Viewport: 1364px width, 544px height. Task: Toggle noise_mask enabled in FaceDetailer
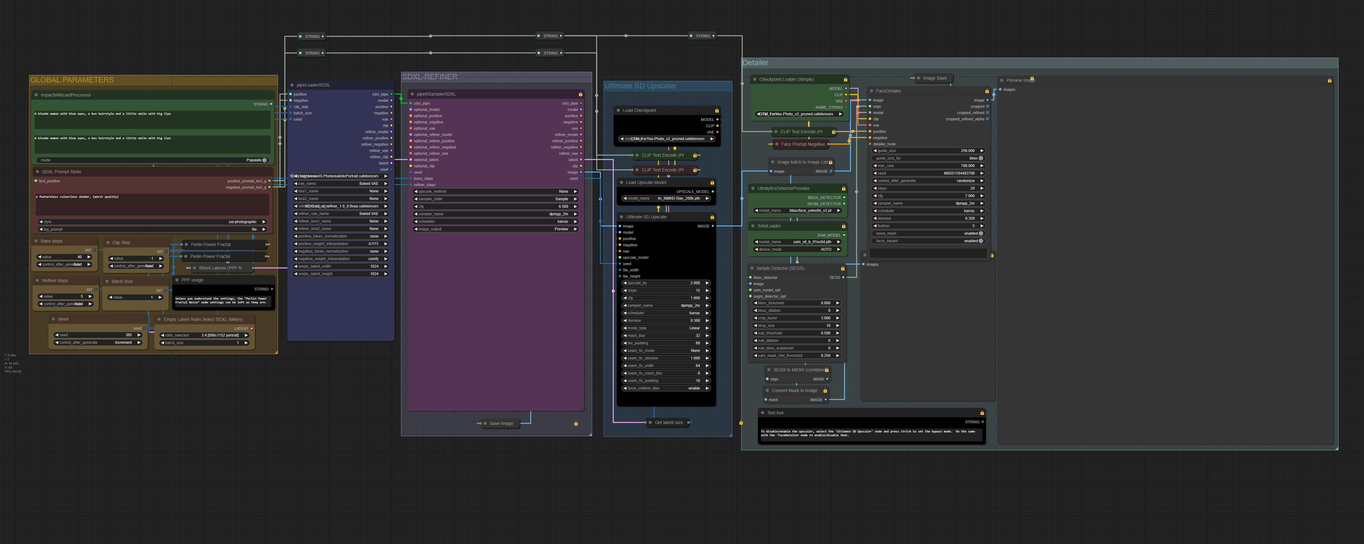(x=980, y=233)
